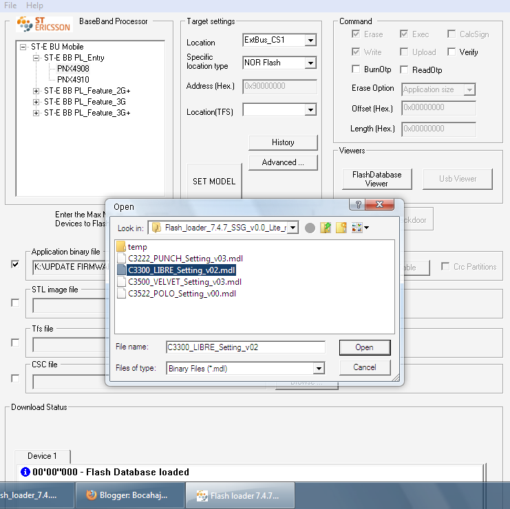Click the temp folder icon in file list
The width and height of the screenshot is (510, 509).
121,246
